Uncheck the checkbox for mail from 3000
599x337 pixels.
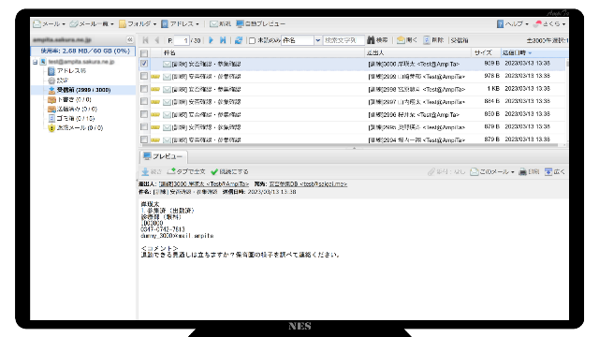pos(144,64)
